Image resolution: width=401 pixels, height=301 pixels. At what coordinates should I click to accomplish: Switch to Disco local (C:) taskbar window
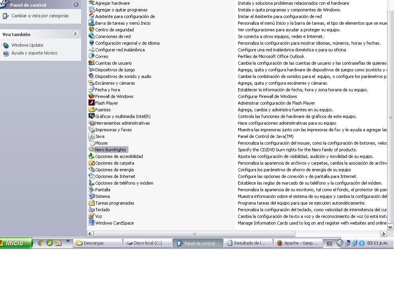[148, 243]
